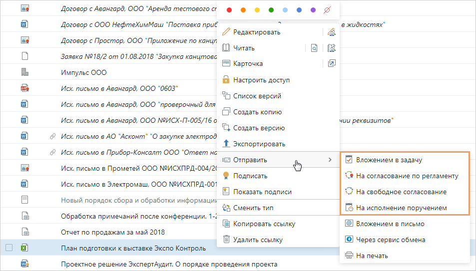Click the read-with-lock icon beside Читать
Image resolution: width=476 pixels, height=271 pixels.
coord(331,48)
